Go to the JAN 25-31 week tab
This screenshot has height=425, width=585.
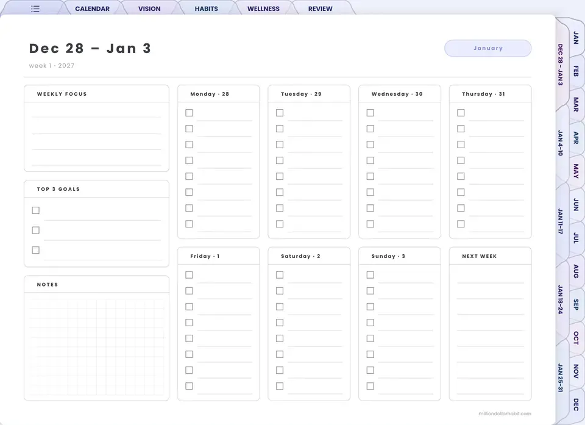[x=560, y=377]
